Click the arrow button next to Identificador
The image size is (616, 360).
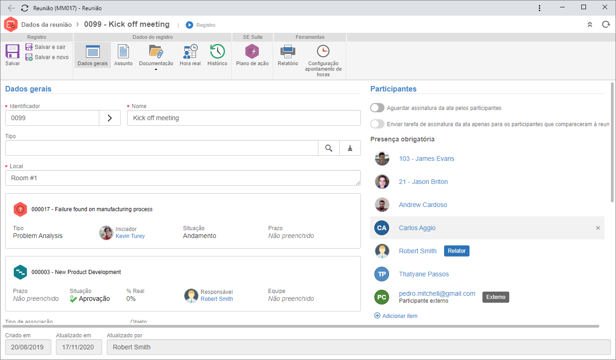[x=110, y=118]
